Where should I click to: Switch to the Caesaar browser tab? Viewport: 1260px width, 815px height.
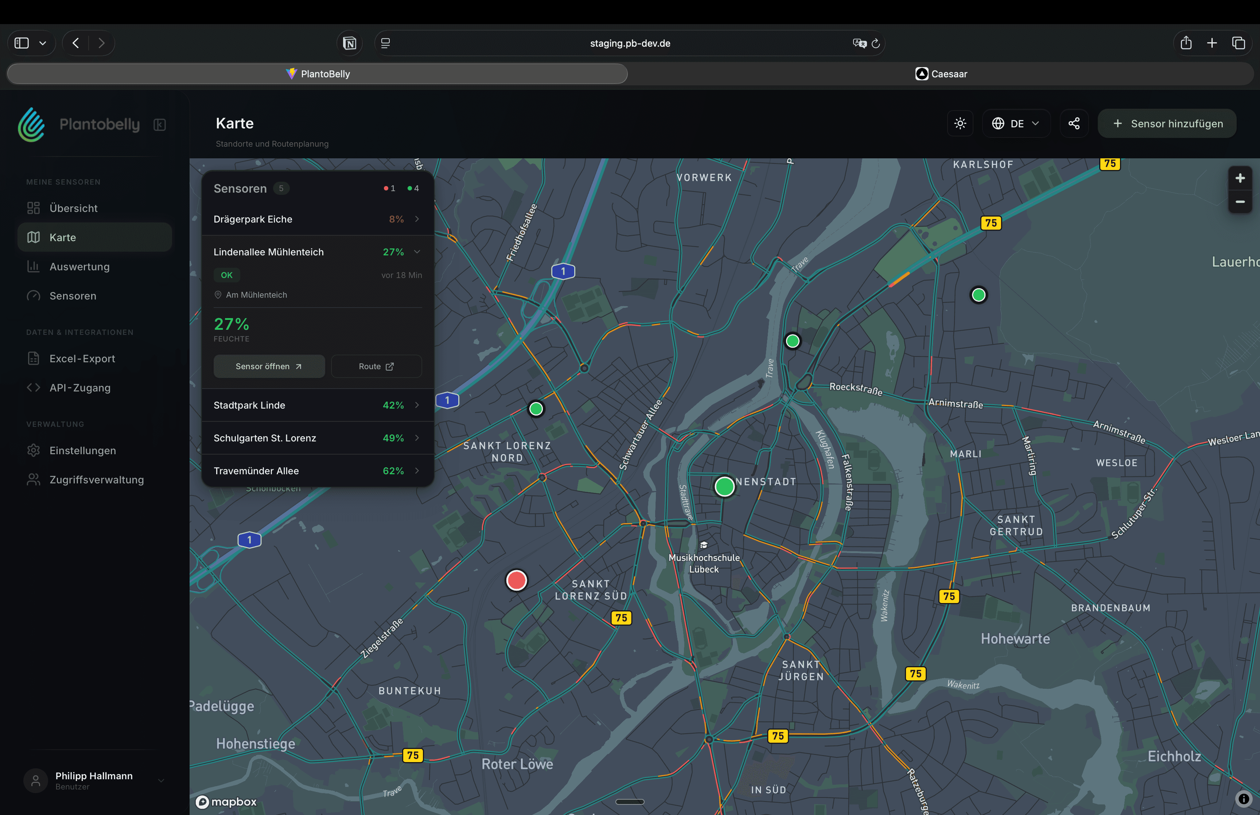tap(941, 74)
